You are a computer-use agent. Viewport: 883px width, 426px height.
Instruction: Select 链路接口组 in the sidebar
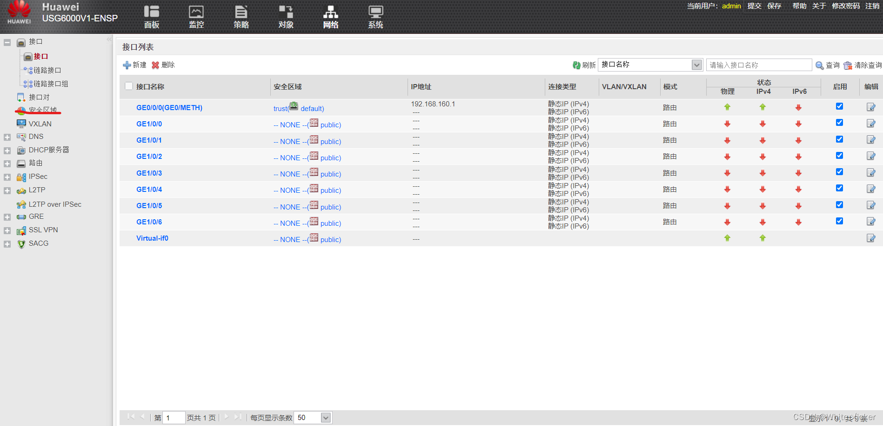tap(51, 84)
